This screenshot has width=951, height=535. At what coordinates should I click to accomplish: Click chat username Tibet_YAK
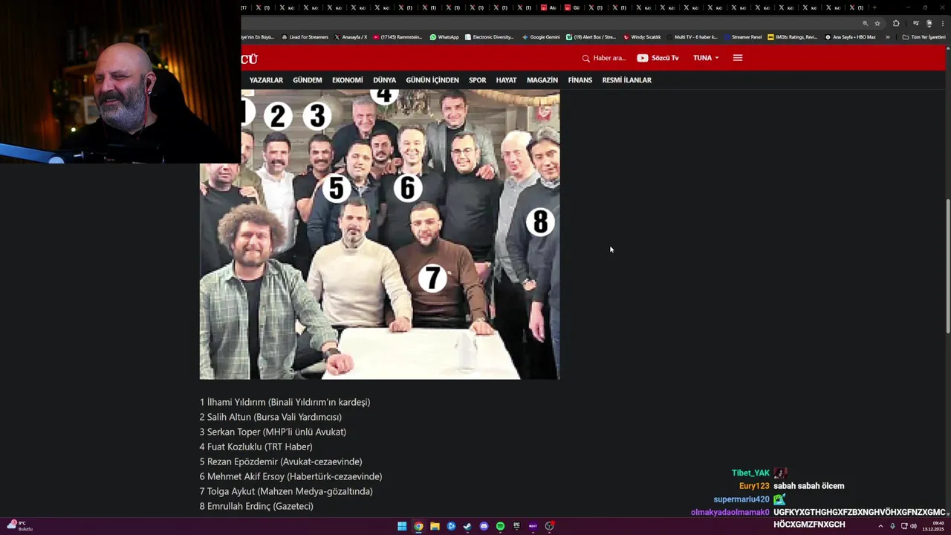[750, 473]
